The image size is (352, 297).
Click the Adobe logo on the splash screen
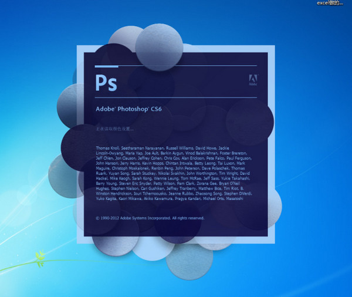coord(253,80)
